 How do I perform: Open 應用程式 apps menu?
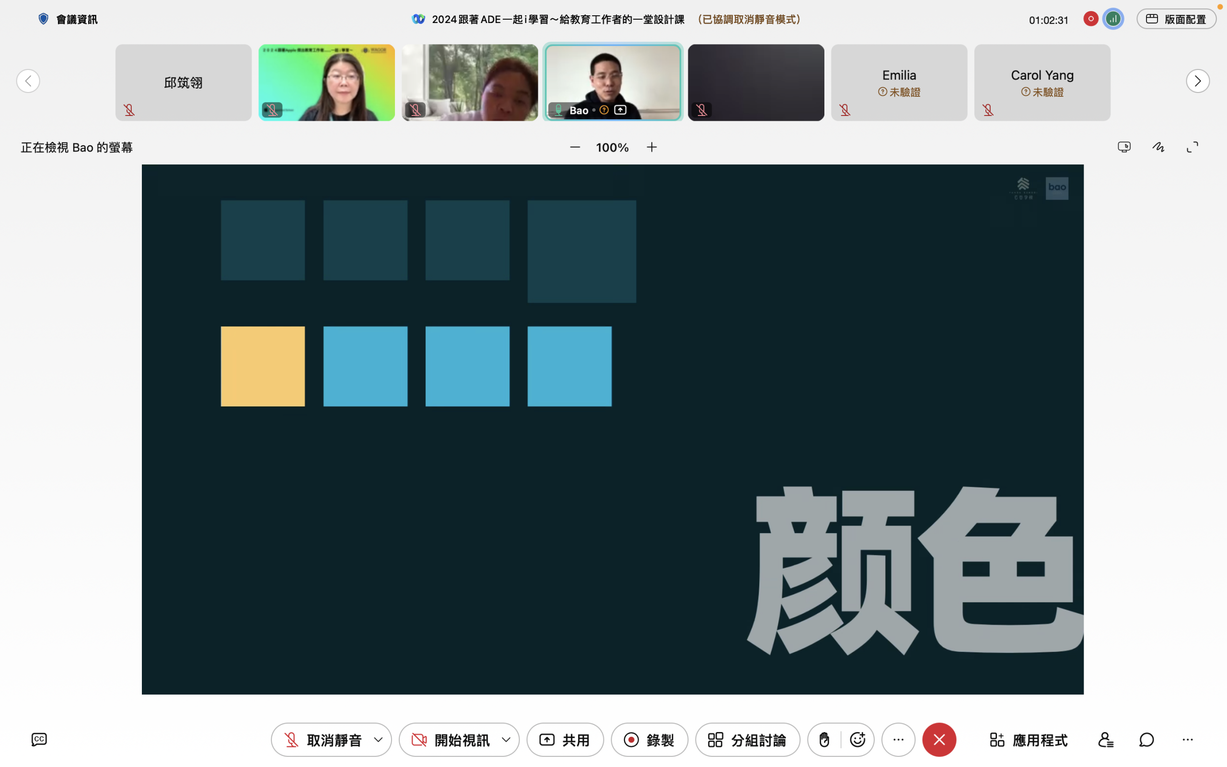(x=1028, y=740)
